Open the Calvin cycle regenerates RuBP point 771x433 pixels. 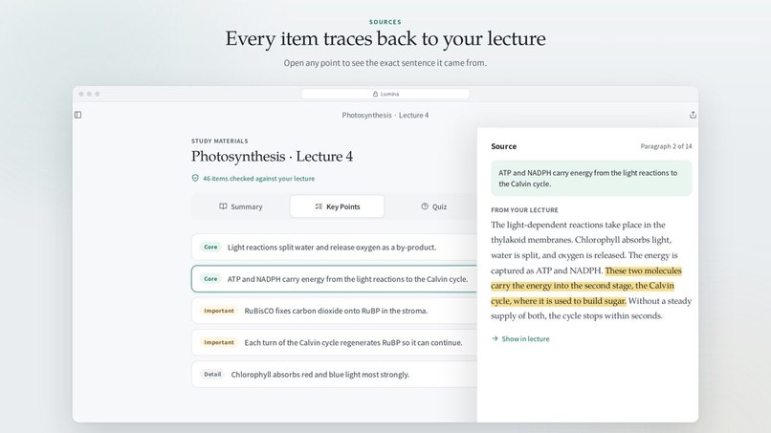(335, 342)
